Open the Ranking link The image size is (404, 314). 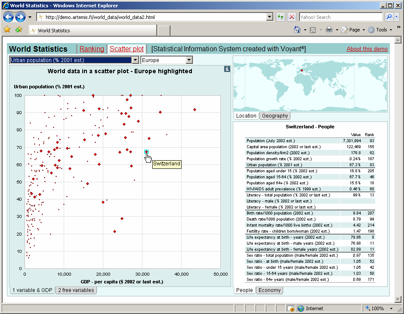click(x=92, y=49)
